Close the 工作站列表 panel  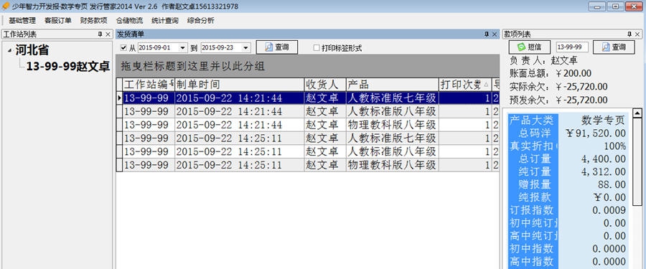pyautogui.click(x=108, y=34)
